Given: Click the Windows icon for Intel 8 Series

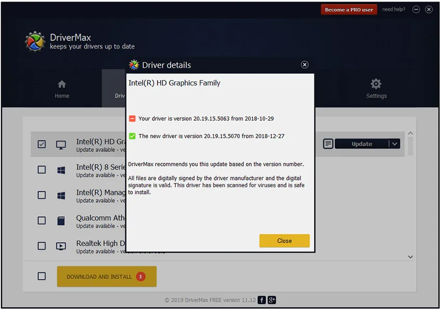Looking at the screenshot, I should point(61,170).
